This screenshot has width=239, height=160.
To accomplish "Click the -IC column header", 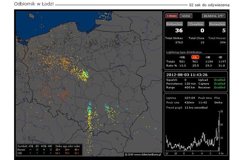I will [220, 57].
